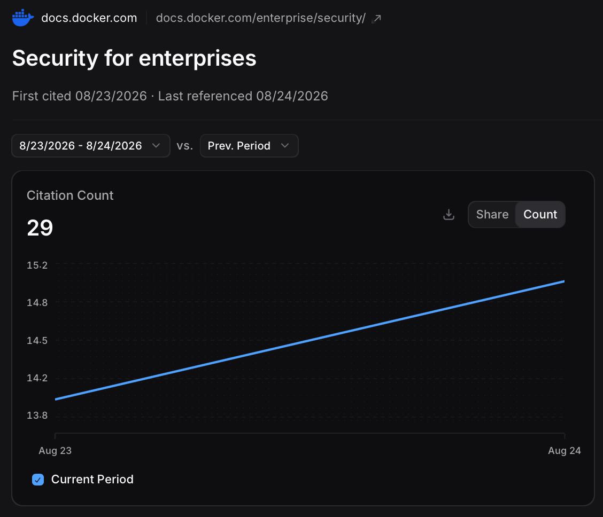Uncheck the Current Period checkbox
The height and width of the screenshot is (517, 603).
point(37,480)
